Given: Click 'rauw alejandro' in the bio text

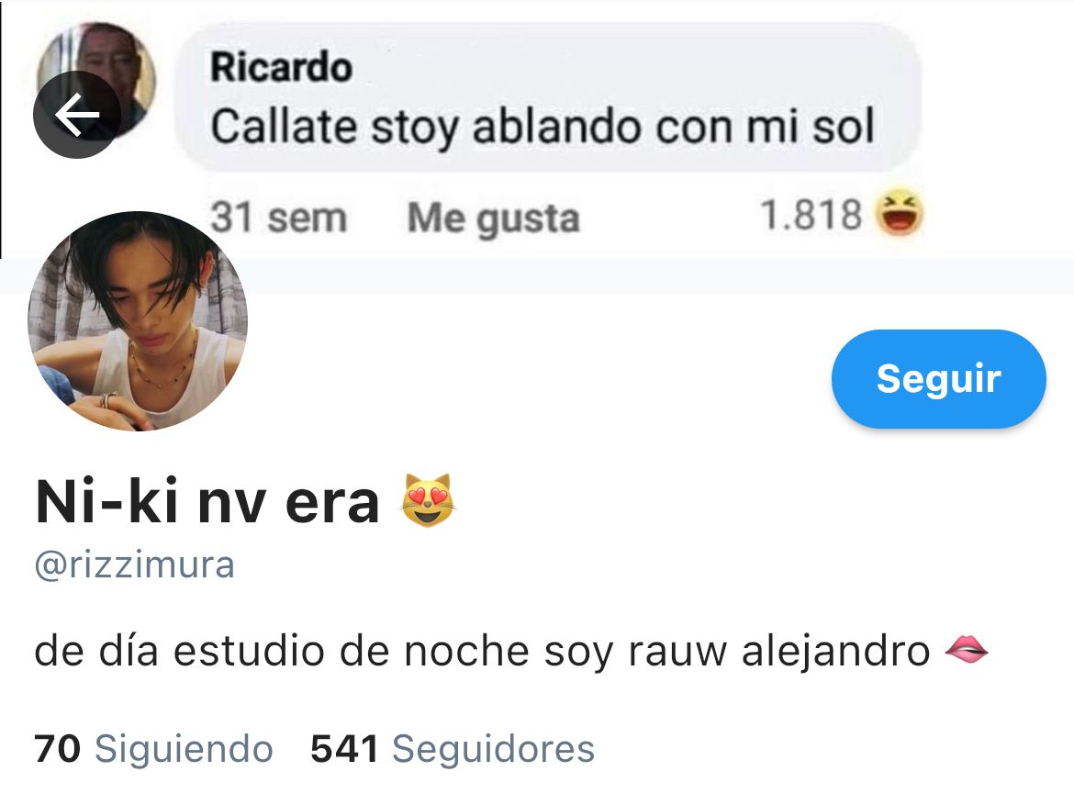Looking at the screenshot, I should (x=778, y=651).
